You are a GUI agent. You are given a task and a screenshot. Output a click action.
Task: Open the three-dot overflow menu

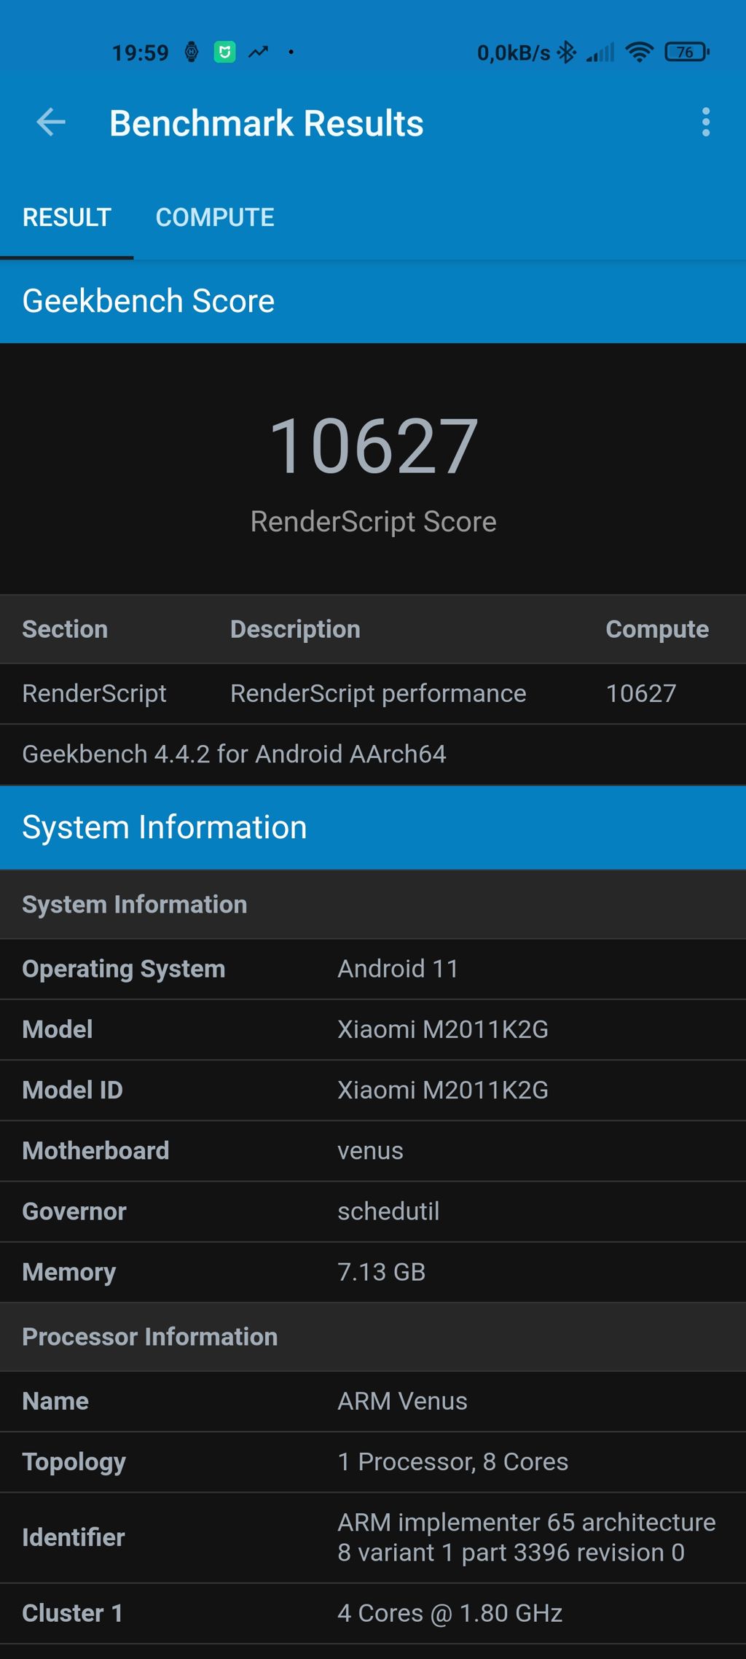pos(705,122)
